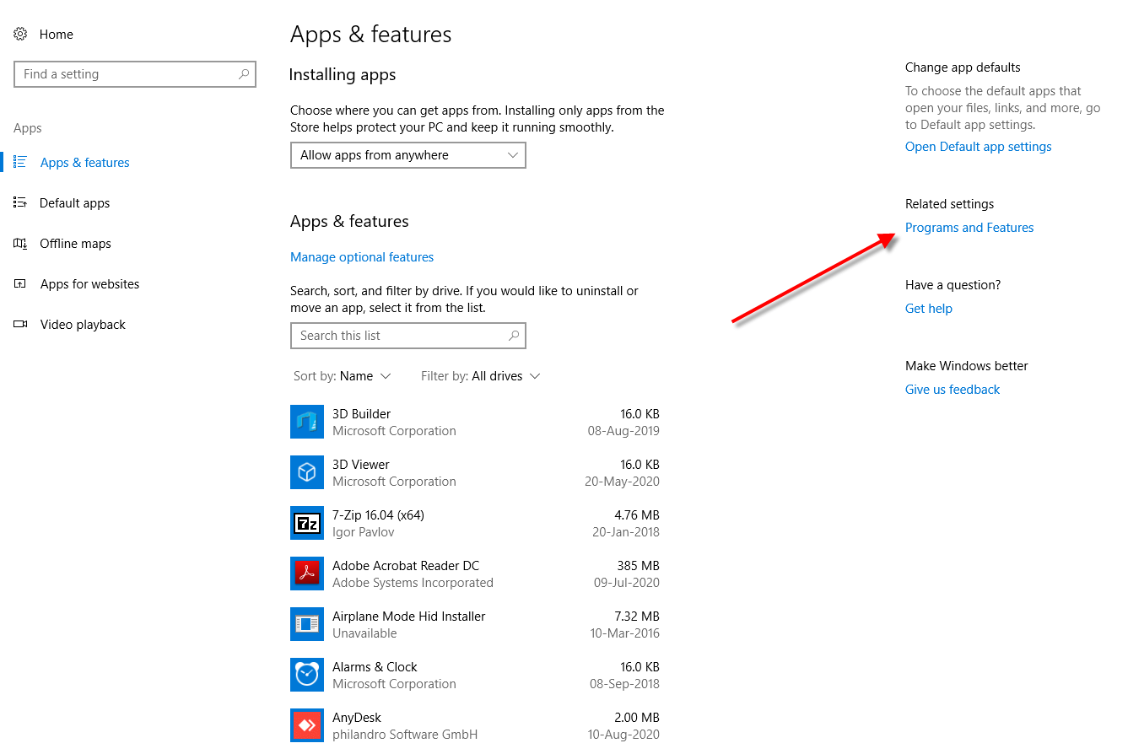Click the 385 MB size value
This screenshot has height=754, width=1128.
(638, 566)
